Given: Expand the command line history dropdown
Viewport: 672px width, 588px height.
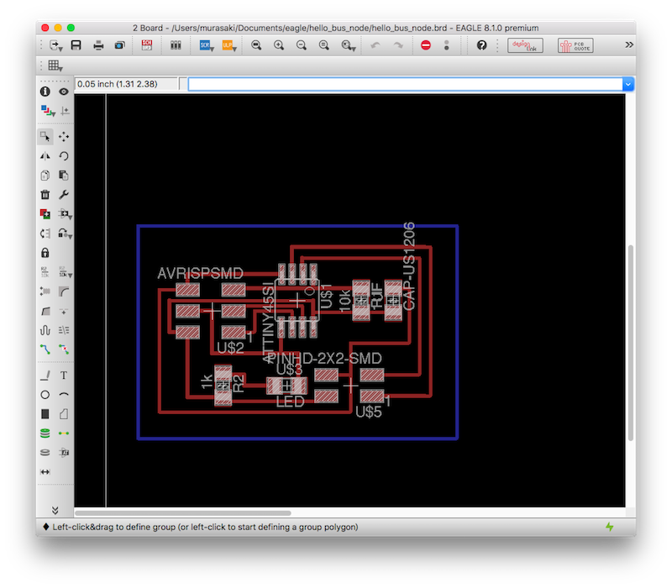Looking at the screenshot, I should click(x=627, y=84).
